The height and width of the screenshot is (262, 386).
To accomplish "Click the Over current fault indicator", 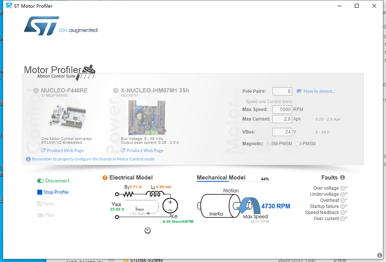I will (x=343, y=219).
